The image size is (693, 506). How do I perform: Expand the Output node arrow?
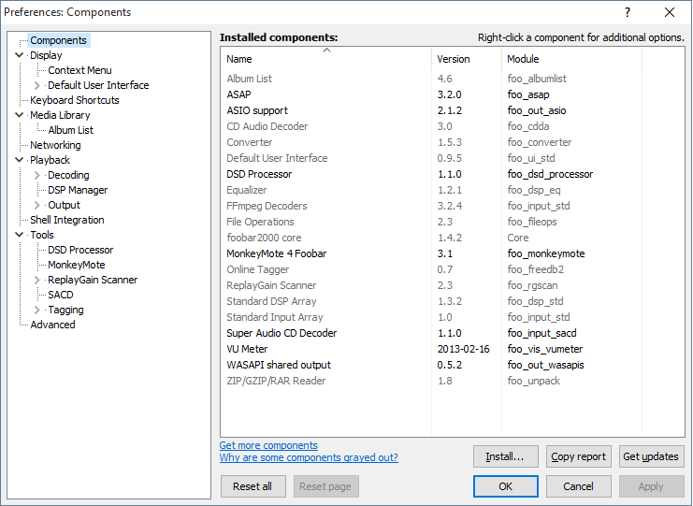click(37, 205)
